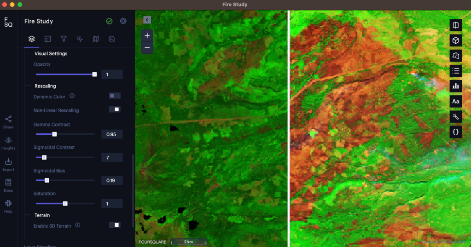Adjust the Saturation slider
The width and height of the screenshot is (471, 247).
click(x=65, y=203)
